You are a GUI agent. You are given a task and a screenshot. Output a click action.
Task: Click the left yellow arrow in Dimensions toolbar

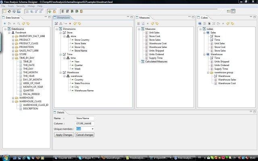pyautogui.click(x=75, y=24)
